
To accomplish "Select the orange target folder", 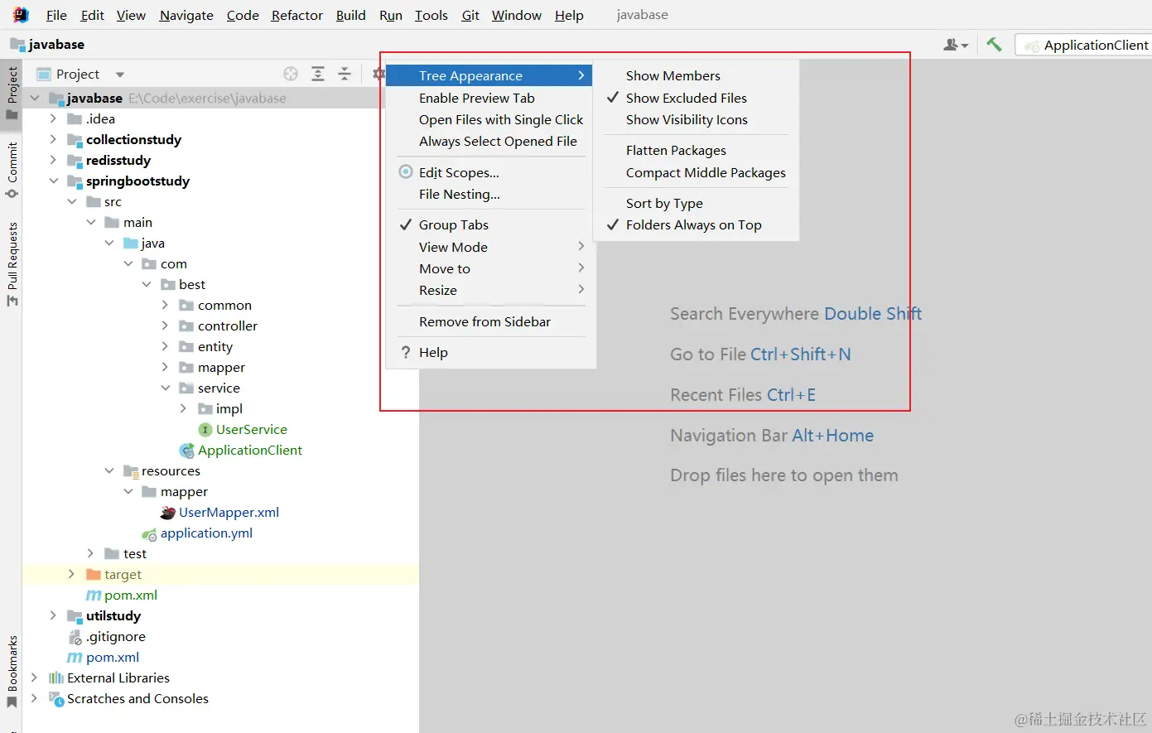I will (114, 574).
